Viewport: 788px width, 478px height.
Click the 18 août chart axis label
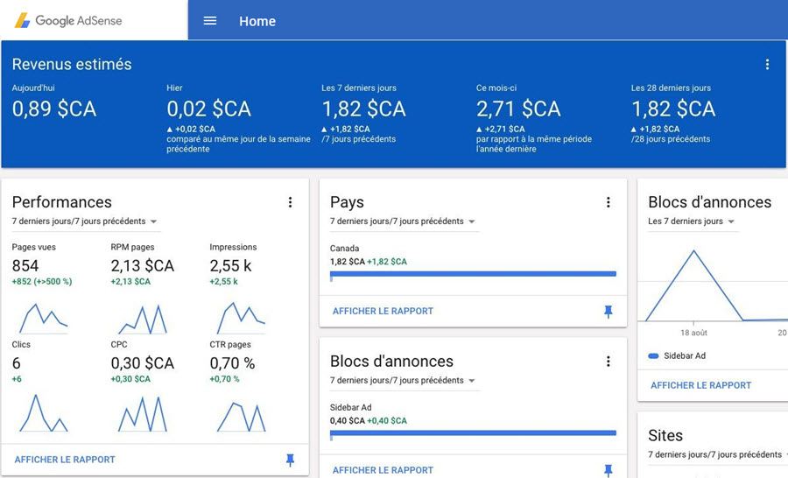click(693, 333)
